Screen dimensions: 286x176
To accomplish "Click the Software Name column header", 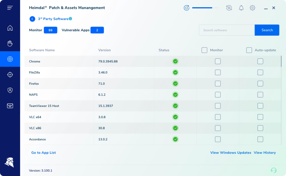I will point(42,50).
